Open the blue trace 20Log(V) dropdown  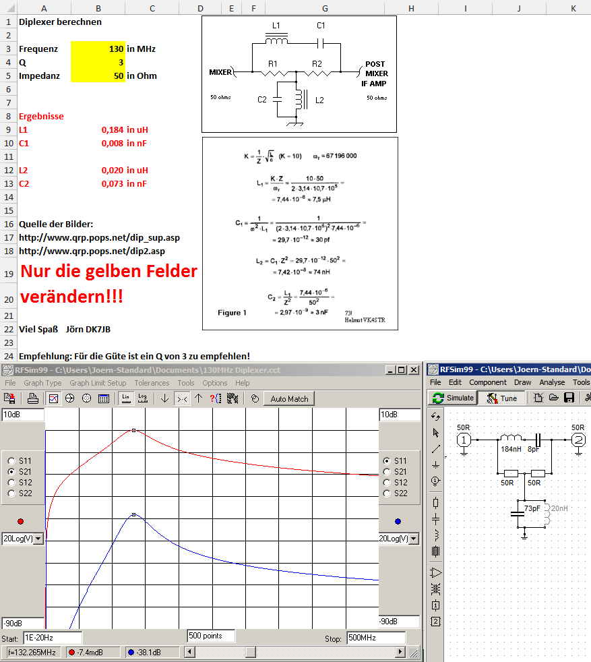click(413, 539)
